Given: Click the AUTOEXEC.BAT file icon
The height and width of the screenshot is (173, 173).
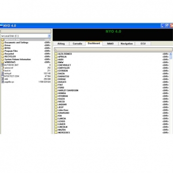Looking at the screenshot, I should [2, 65].
